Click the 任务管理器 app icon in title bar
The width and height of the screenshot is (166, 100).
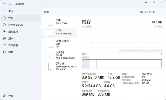click(x=11, y=4)
